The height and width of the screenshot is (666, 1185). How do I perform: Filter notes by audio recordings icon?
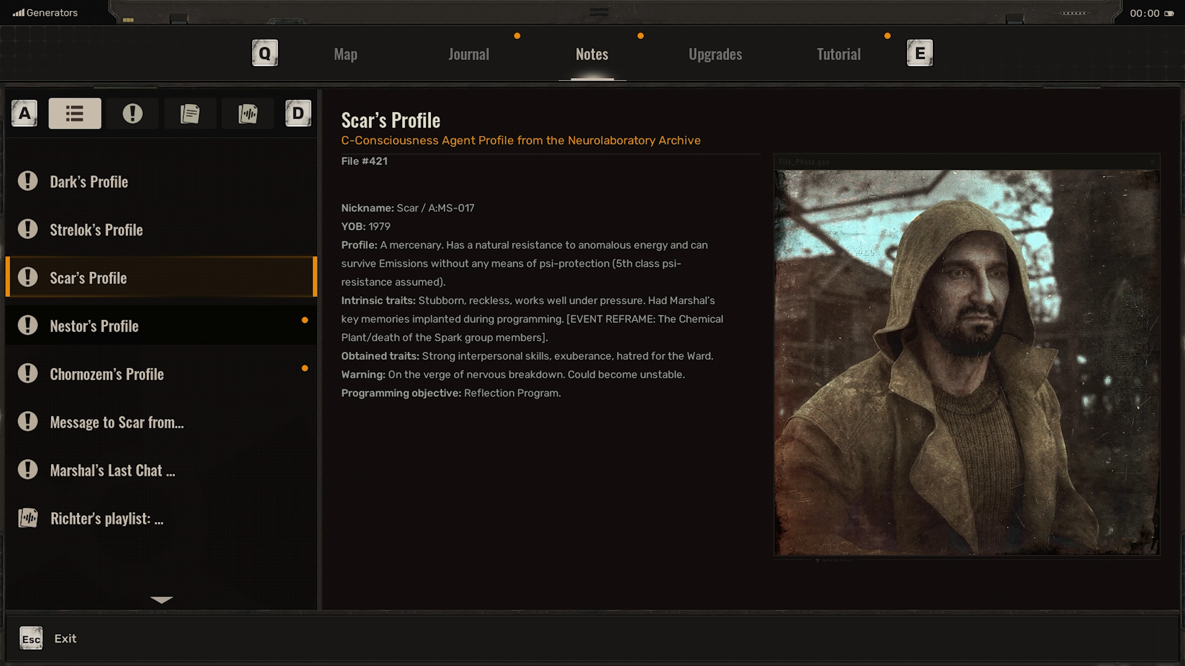click(x=248, y=113)
